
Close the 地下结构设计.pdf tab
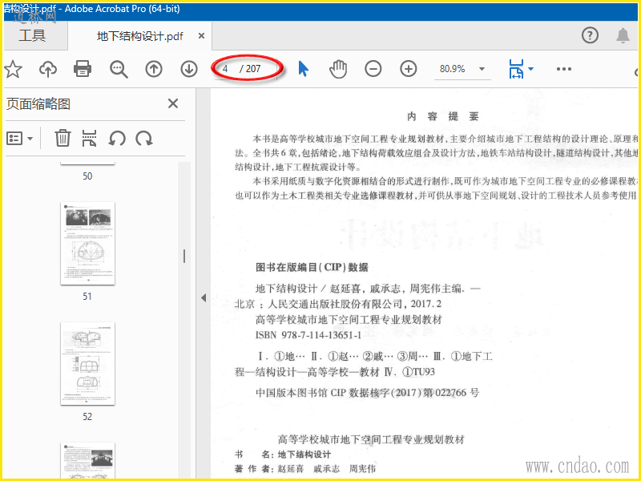[201, 36]
